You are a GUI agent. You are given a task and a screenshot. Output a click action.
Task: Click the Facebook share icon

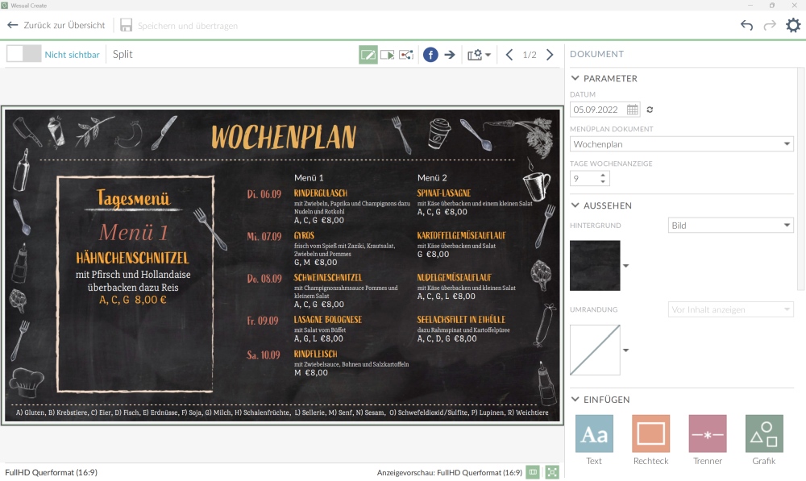coord(430,55)
